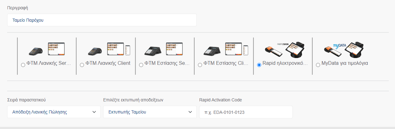Click the Περιγραφή text field
Screen dimensions: 395x129
[x=102, y=20]
